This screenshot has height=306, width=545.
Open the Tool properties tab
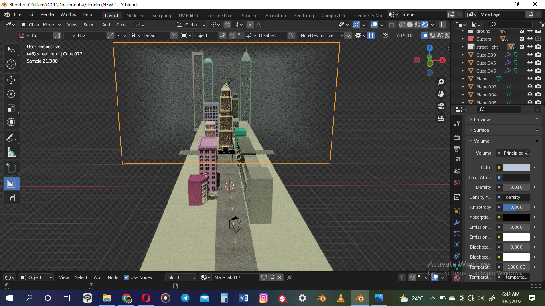pyautogui.click(x=457, y=124)
